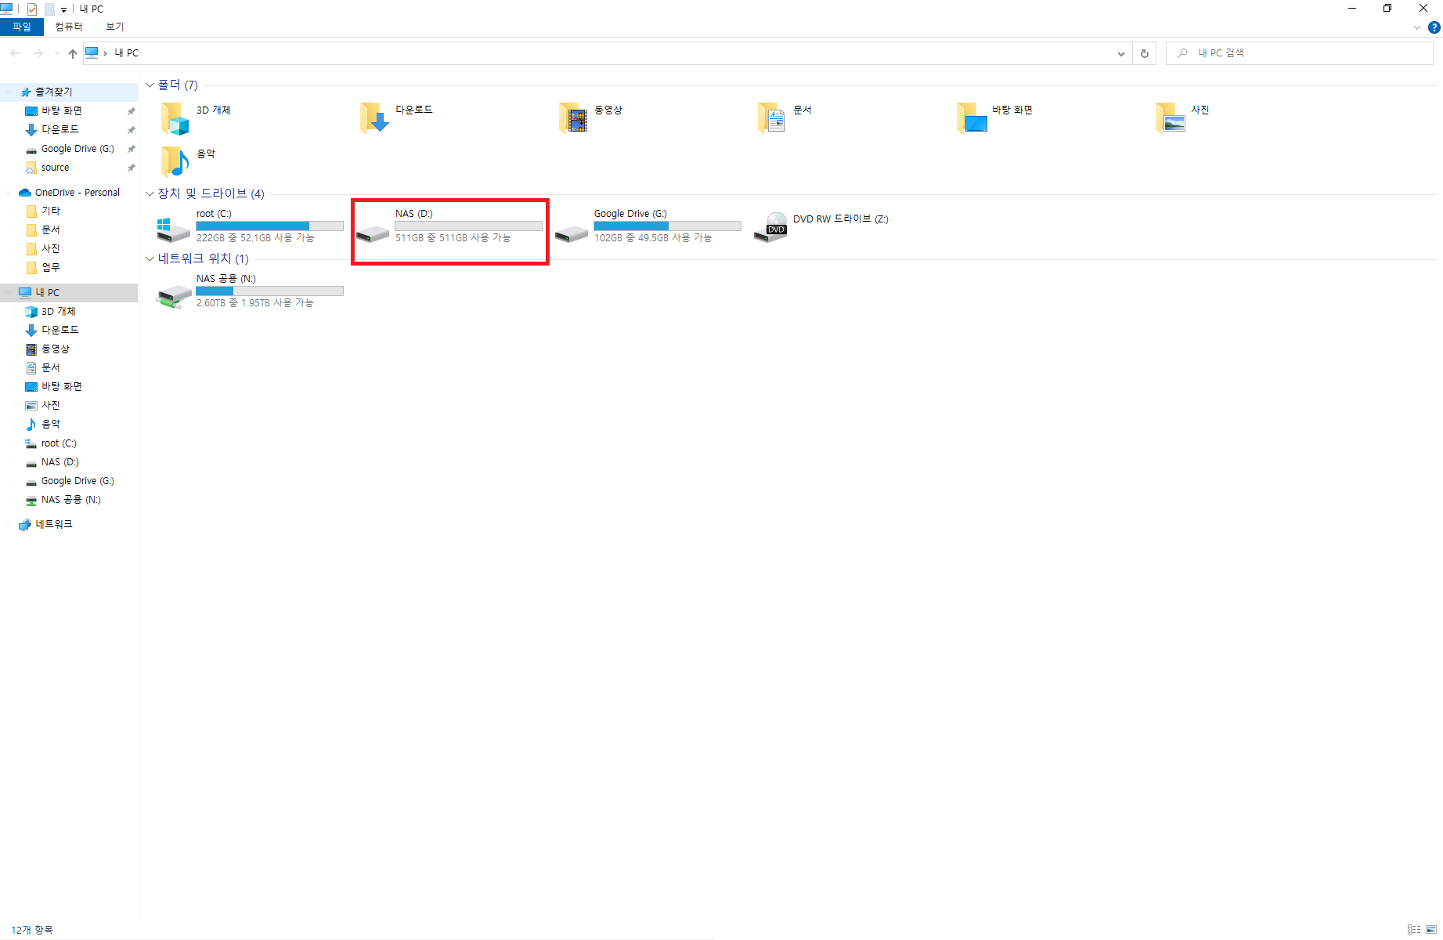This screenshot has height=940, width=1443.
Task: Select 내 PC in navigation pane
Action: [47, 293]
